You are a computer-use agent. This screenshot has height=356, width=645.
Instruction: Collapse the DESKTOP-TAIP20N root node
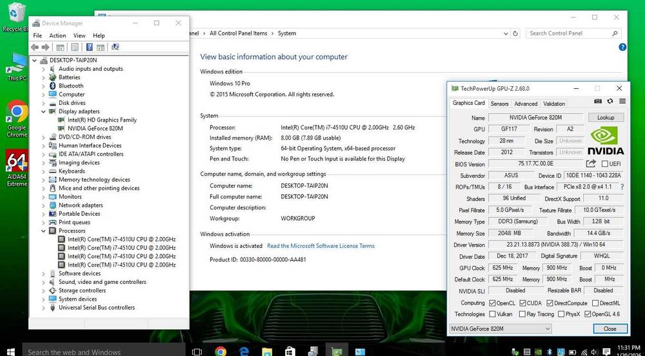point(35,61)
